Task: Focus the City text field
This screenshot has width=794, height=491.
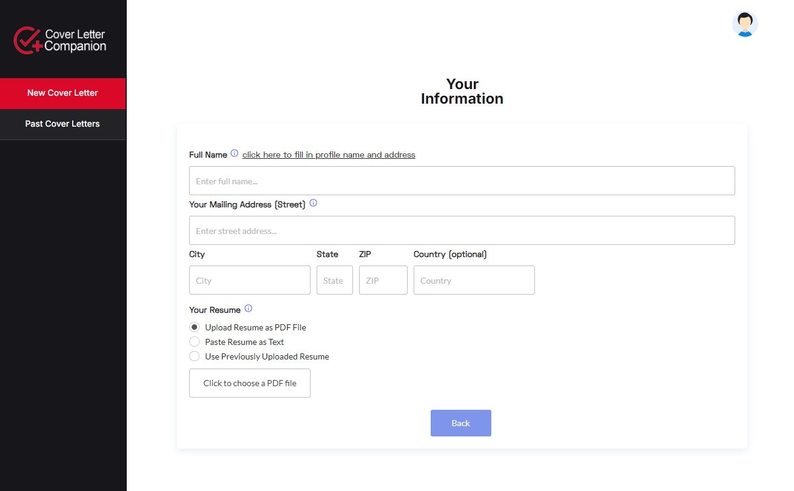Action: [x=249, y=280]
